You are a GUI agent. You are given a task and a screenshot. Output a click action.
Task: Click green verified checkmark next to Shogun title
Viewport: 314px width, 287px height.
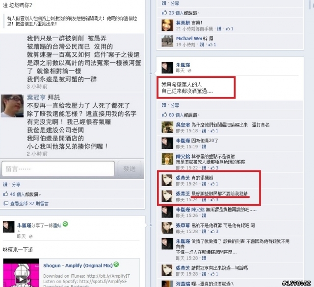(x=116, y=264)
